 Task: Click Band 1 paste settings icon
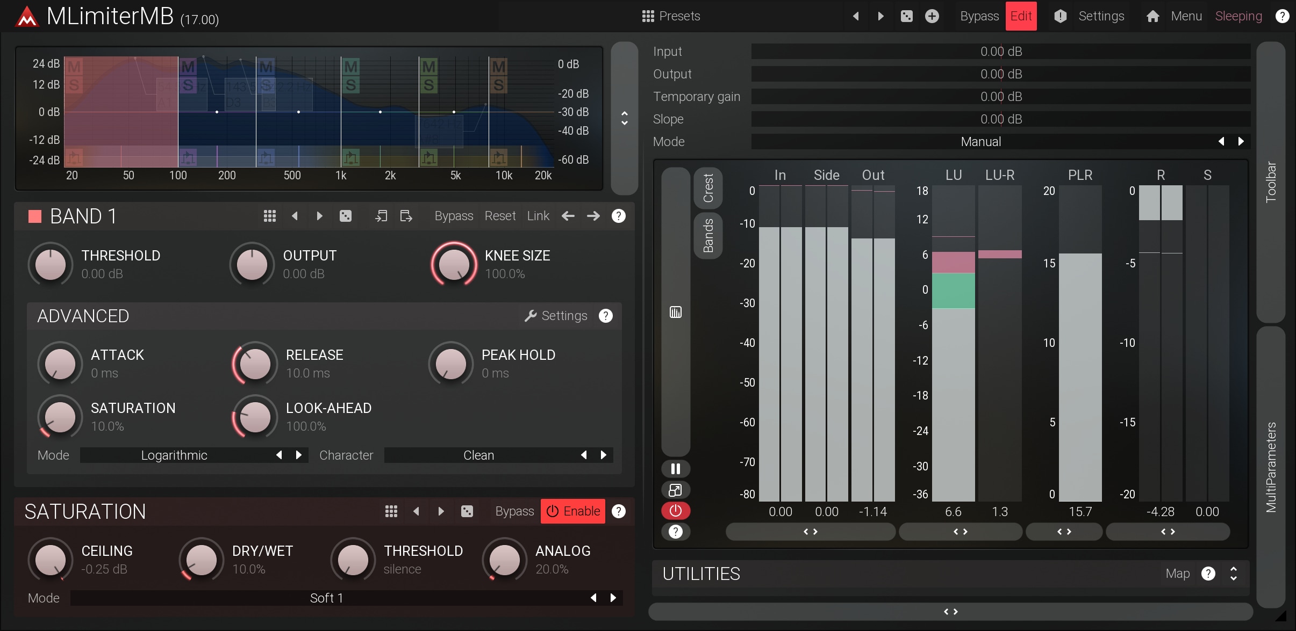click(406, 216)
